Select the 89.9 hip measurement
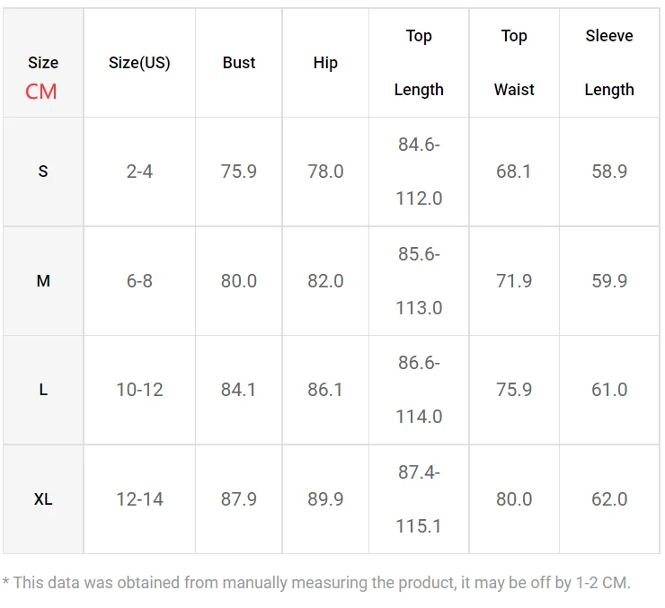Image resolution: width=665 pixels, height=608 pixels. click(x=325, y=499)
